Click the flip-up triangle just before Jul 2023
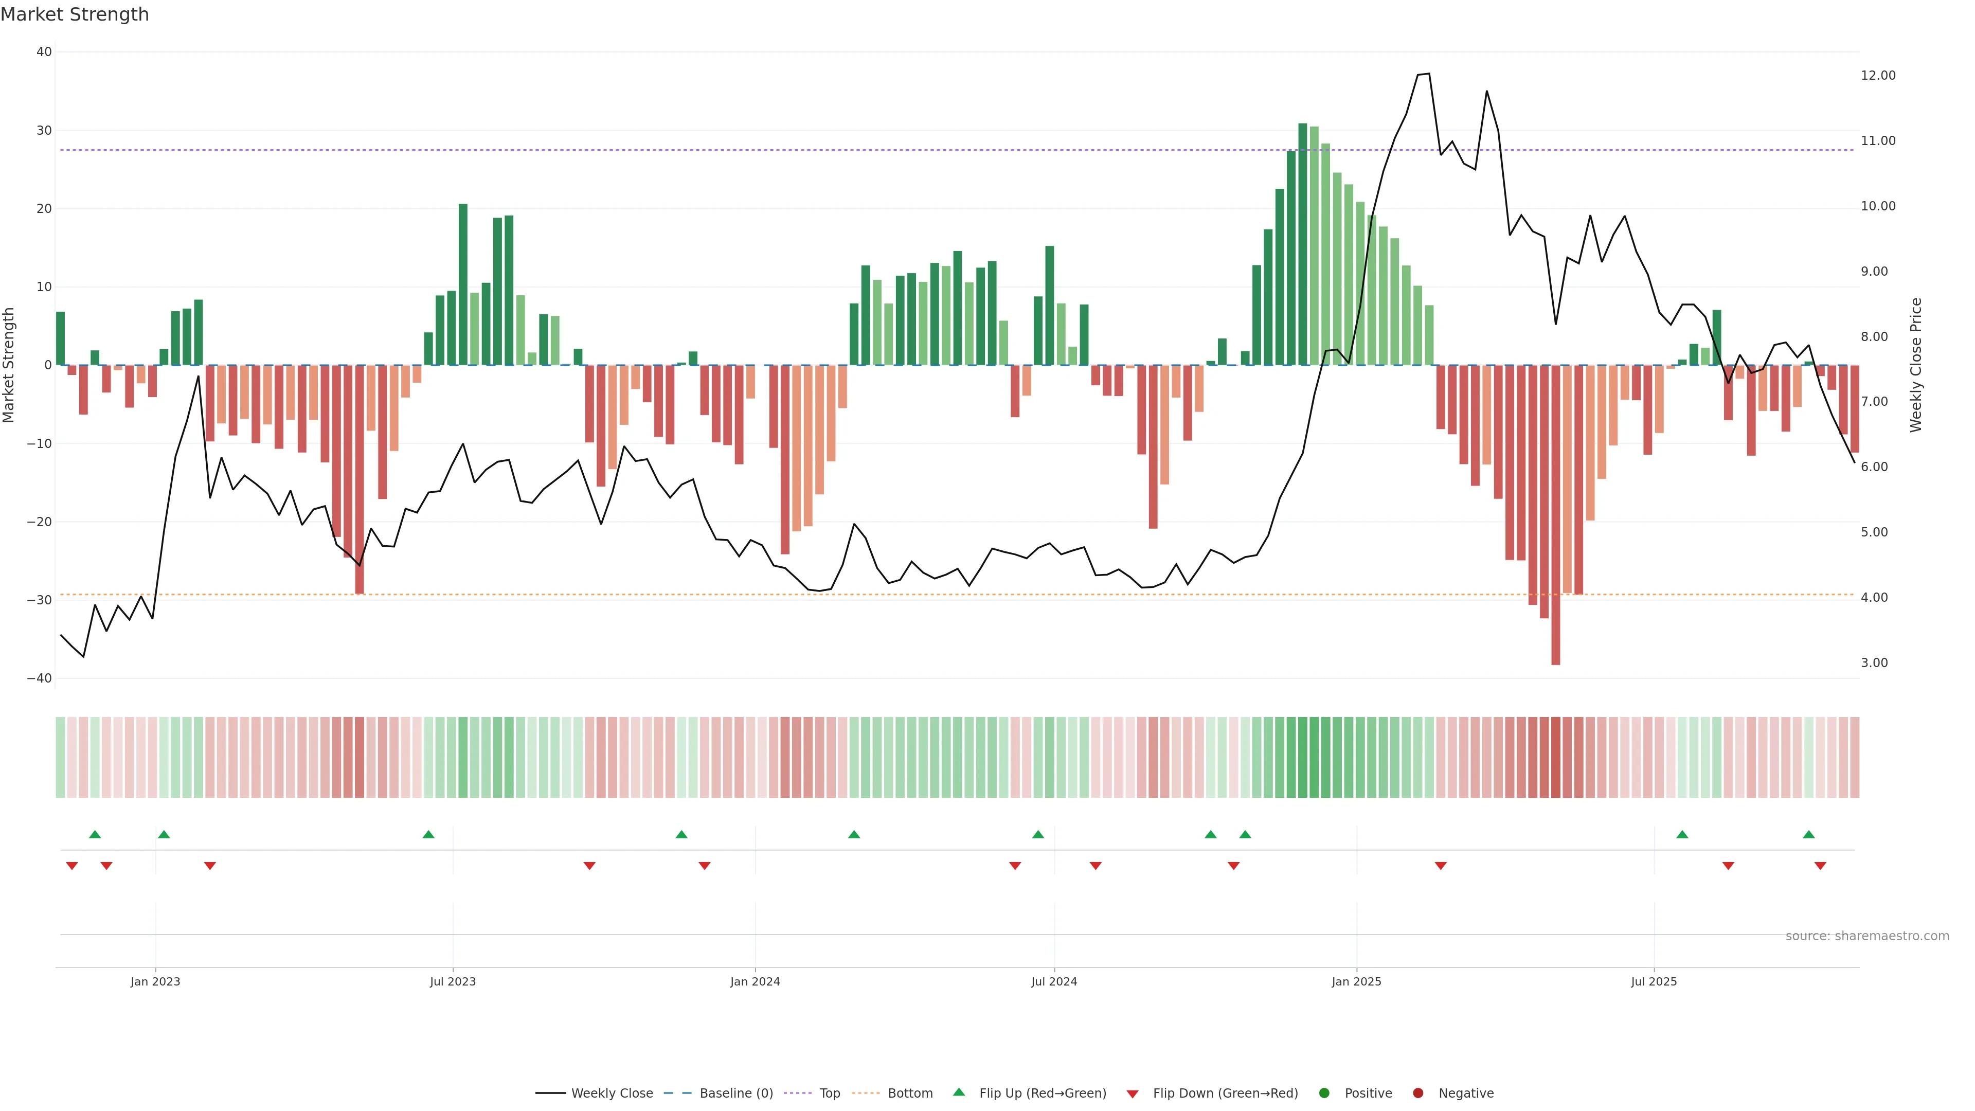Screen dimensions: 1975x1111 [x=428, y=834]
